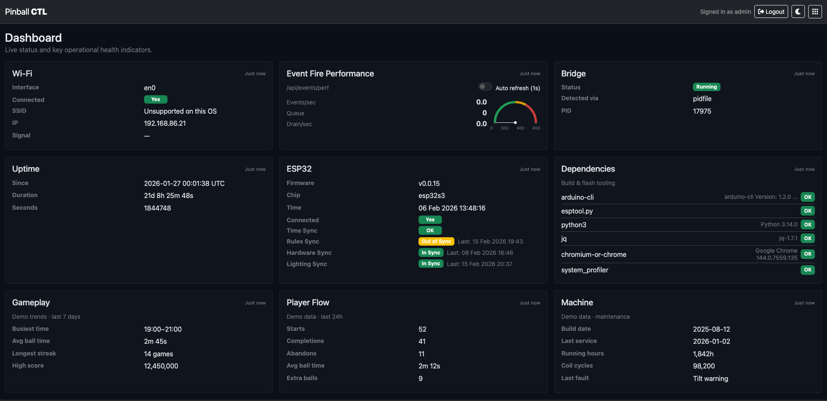This screenshot has height=401, width=827.
Task: Click the OK badge next to arduino-cli
Action: 807,197
